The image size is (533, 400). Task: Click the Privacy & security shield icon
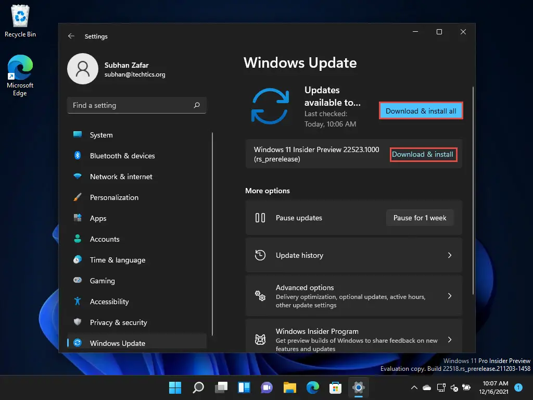tap(78, 322)
